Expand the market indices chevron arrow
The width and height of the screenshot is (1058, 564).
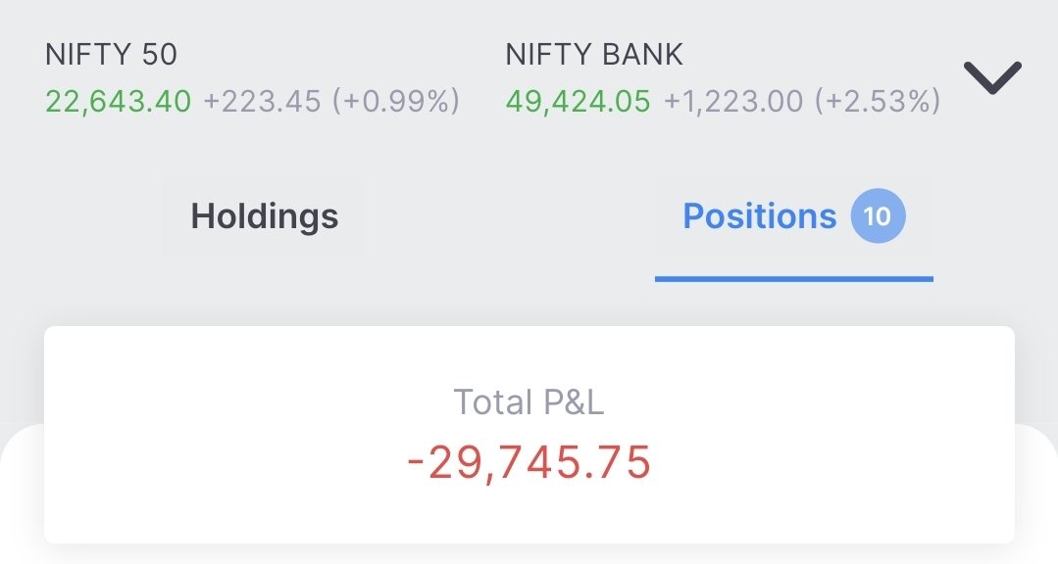992,76
